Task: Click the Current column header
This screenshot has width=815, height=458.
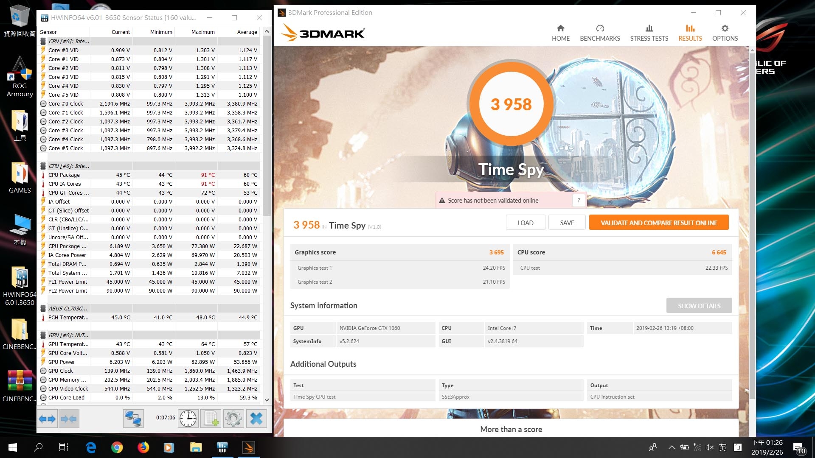Action: coord(111,32)
